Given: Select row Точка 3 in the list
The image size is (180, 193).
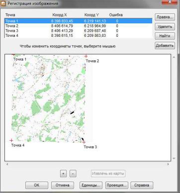Looking at the screenshot, I should pos(78,31).
